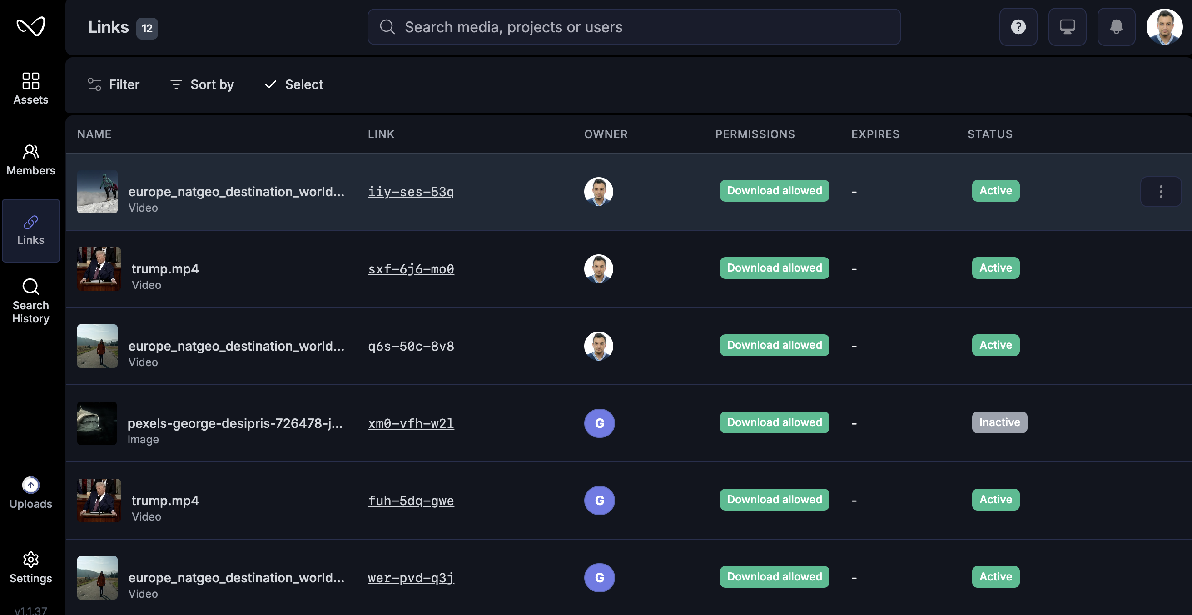Image resolution: width=1192 pixels, height=615 pixels.
Task: Open the Filter options
Action: (x=114, y=84)
